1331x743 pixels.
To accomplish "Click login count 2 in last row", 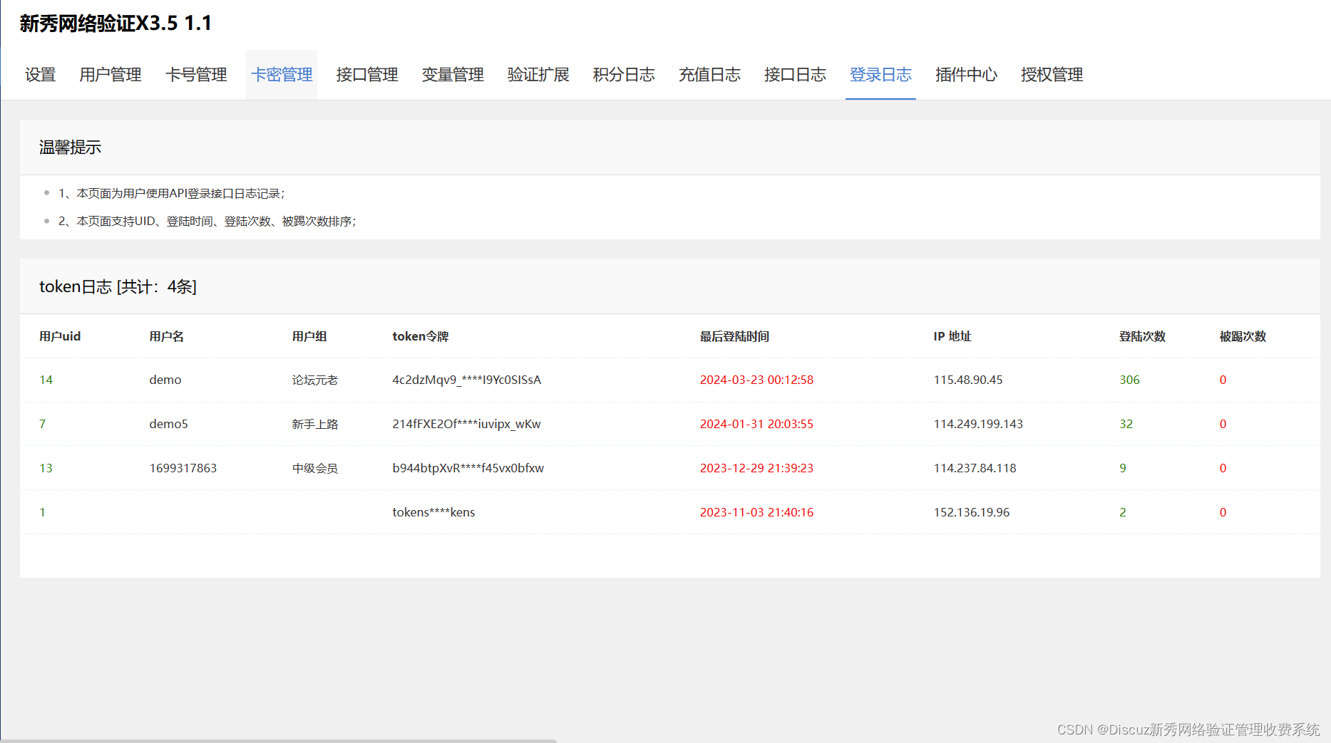I will tap(1123, 512).
